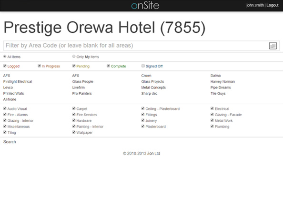Click the Search button
The height and width of the screenshot is (206, 283).
pos(10,142)
